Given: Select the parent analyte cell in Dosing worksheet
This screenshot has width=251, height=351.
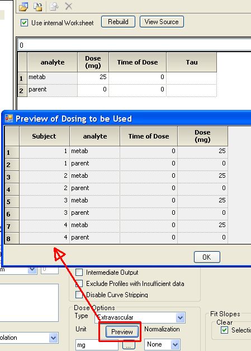Looking at the screenshot, I should 53,90.
